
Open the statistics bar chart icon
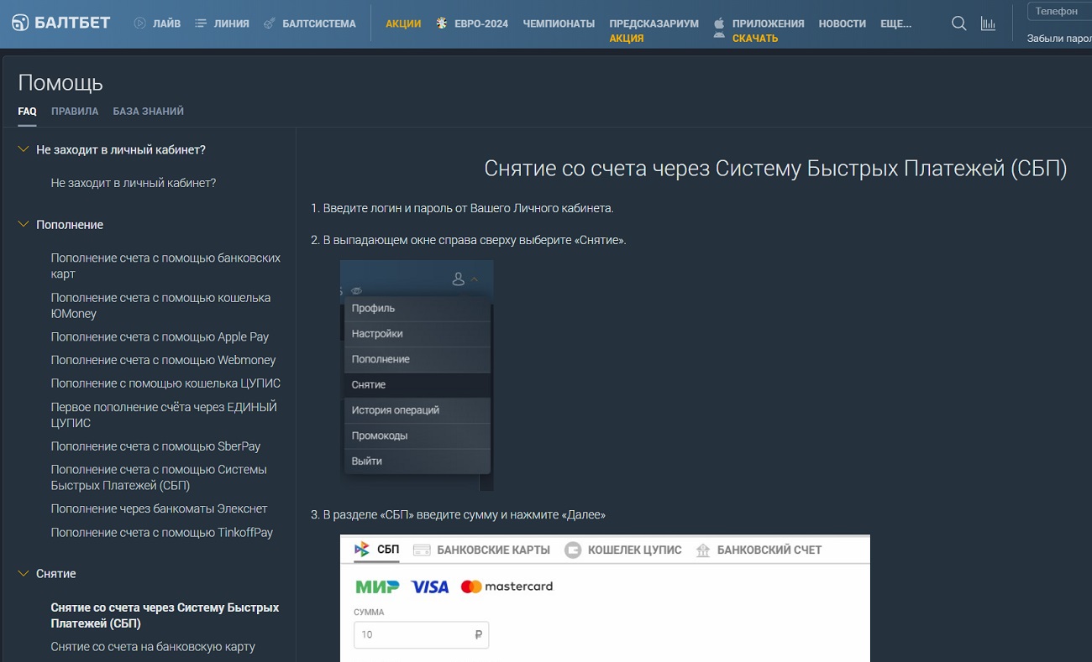click(x=988, y=23)
